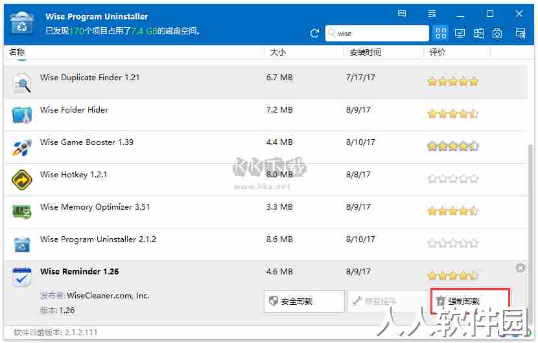Open the main menu lines icon
Screen dimensions: 538x343
pos(432,14)
